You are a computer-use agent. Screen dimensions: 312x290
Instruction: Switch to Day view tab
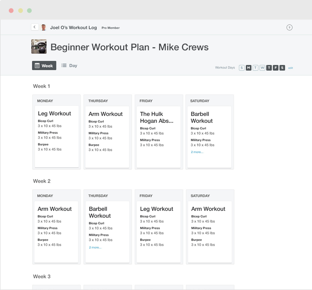click(x=69, y=66)
